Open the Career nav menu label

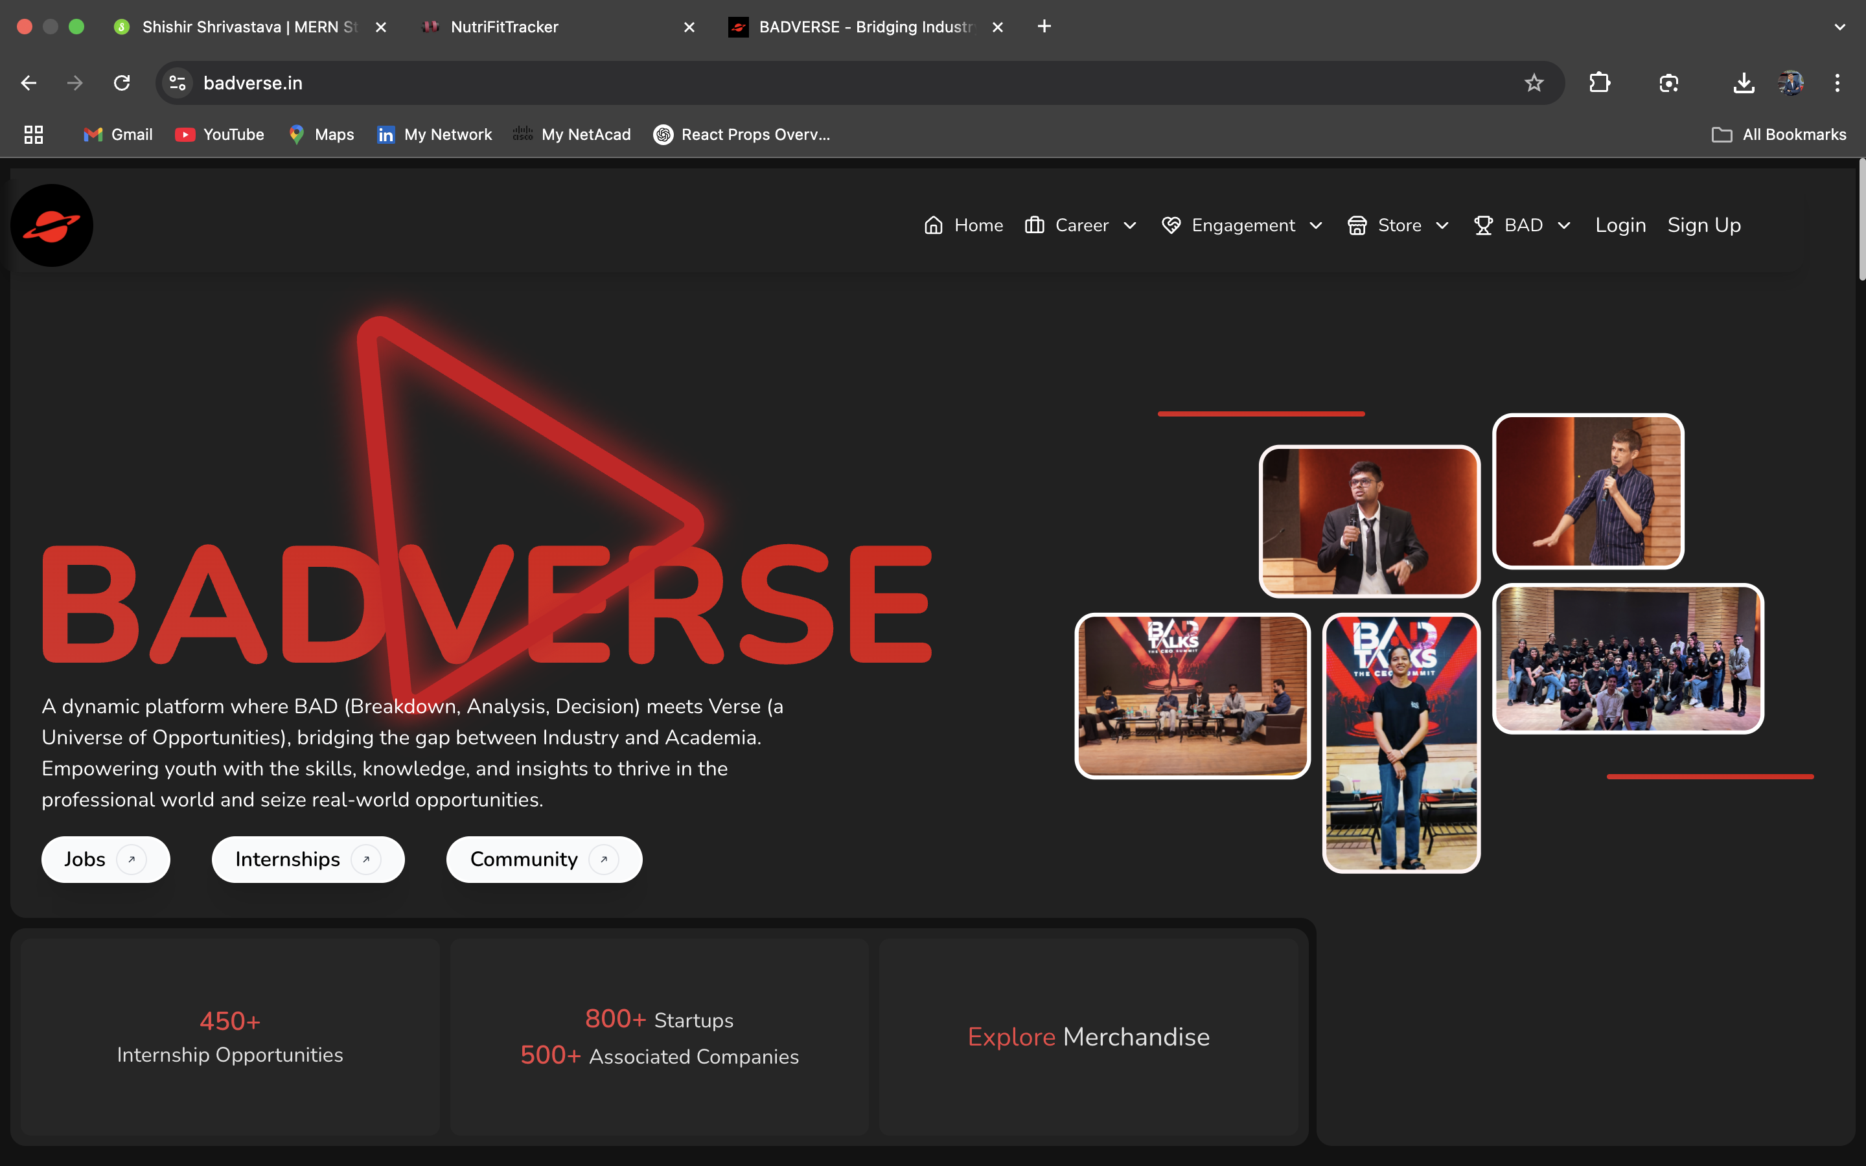pos(1082,225)
